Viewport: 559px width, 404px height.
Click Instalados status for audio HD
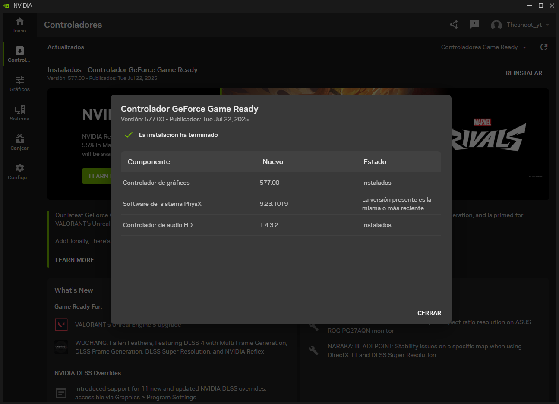[x=376, y=225]
